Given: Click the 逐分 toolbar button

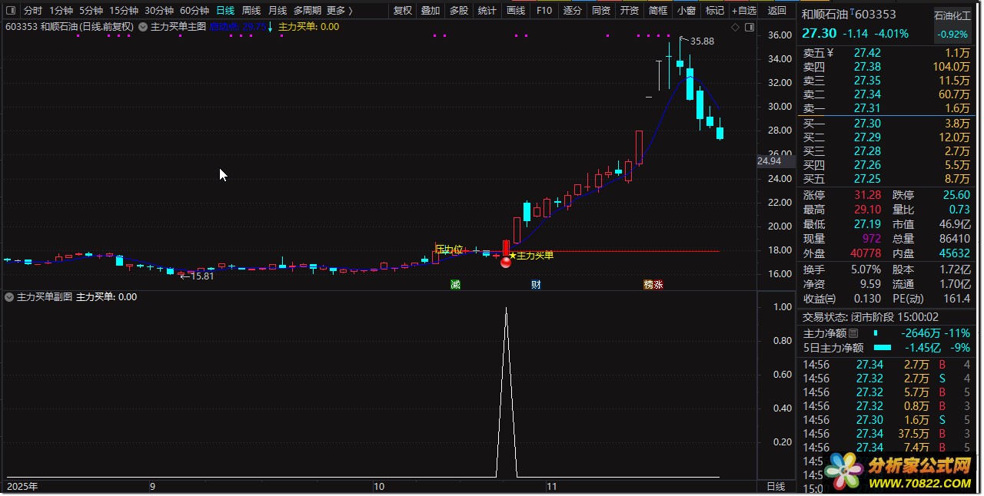Looking at the screenshot, I should click(573, 11).
